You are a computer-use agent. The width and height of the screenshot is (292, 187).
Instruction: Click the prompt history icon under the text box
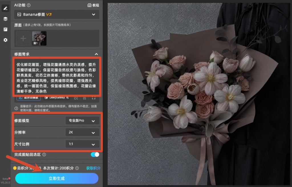point(76,98)
